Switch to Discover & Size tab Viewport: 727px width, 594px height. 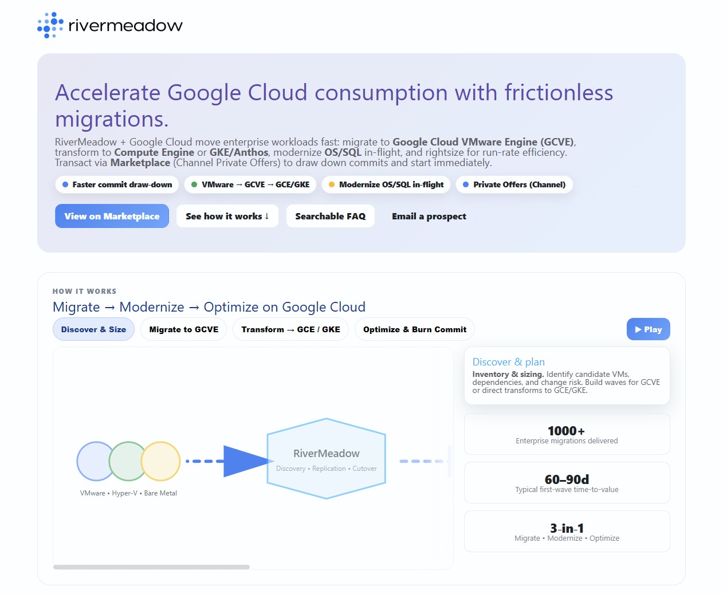93,329
